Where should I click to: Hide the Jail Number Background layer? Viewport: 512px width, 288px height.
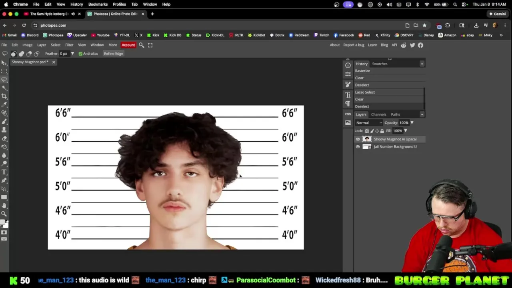358,147
